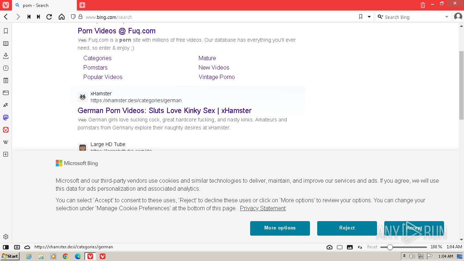Open the user profile menu
464x261 pixels.
tap(458, 17)
